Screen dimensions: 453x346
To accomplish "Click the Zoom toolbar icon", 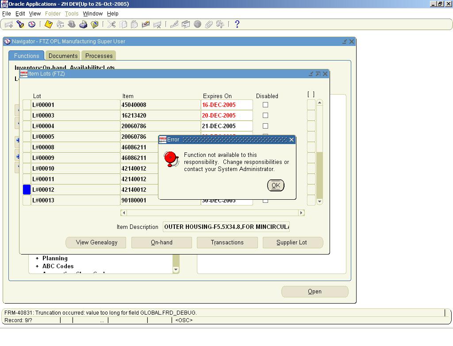I will point(186,24).
